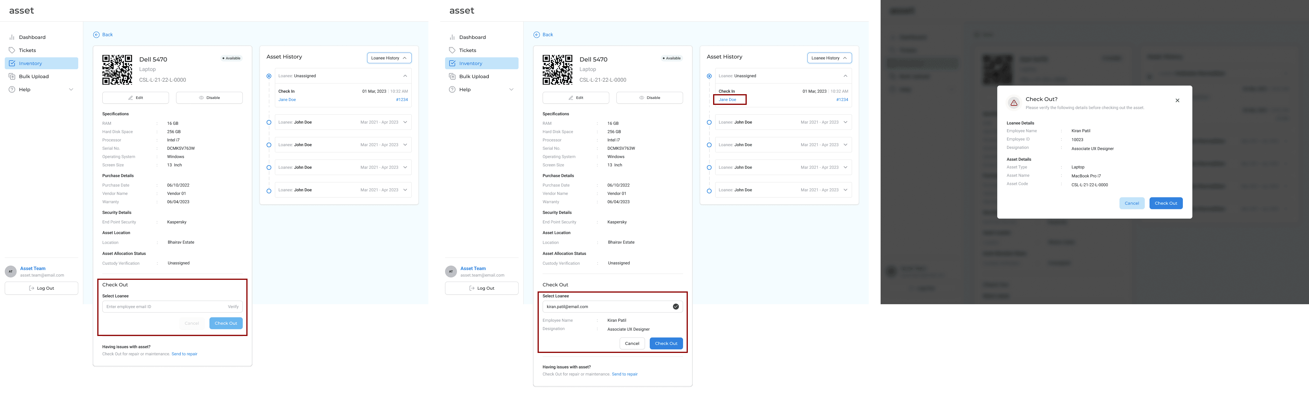Open Bulk Upload in the leftmost sidebar
The width and height of the screenshot is (1309, 396).
tap(34, 77)
